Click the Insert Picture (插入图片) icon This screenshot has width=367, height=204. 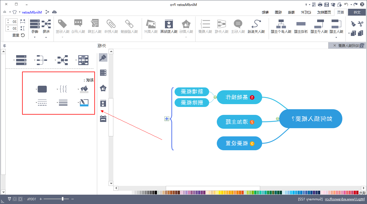click(x=151, y=24)
